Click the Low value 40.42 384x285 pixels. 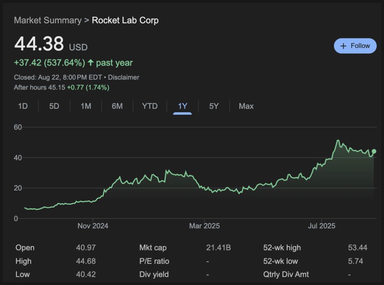pos(86,274)
